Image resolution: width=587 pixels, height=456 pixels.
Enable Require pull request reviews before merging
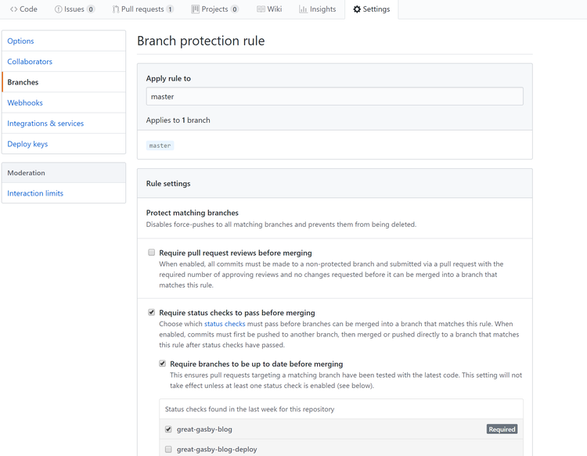[x=151, y=253]
